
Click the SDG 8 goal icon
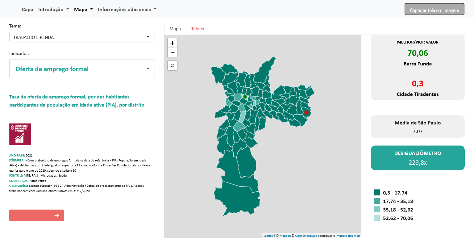click(x=20, y=134)
